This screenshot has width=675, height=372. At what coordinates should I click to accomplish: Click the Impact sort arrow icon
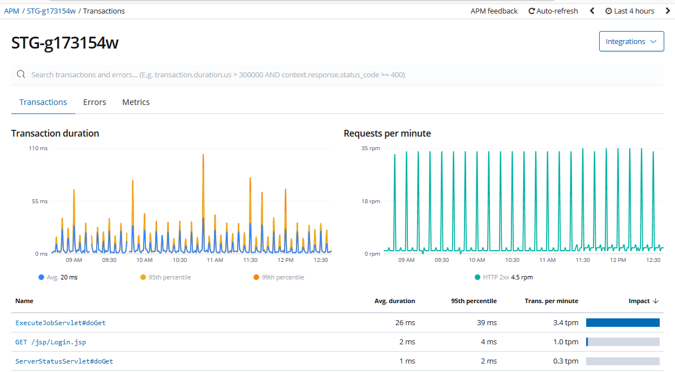[656, 301]
